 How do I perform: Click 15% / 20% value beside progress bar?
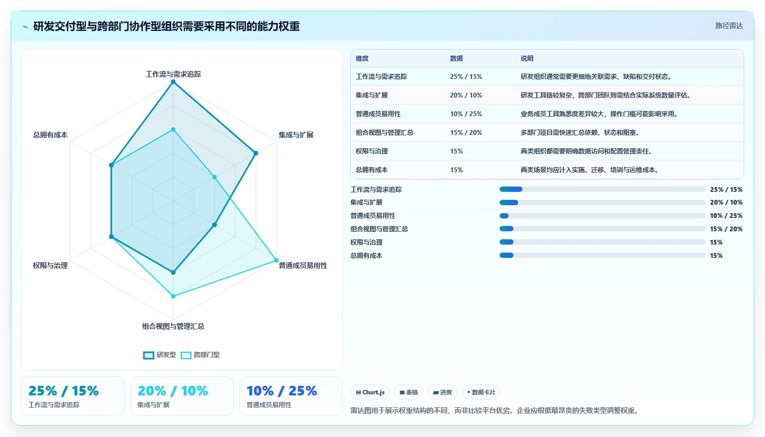[x=726, y=229]
